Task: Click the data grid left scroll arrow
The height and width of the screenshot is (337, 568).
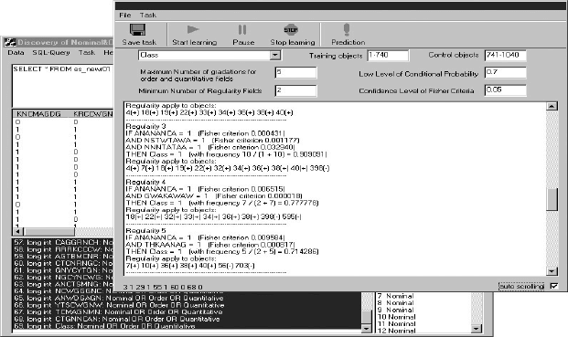Action: coord(18,231)
